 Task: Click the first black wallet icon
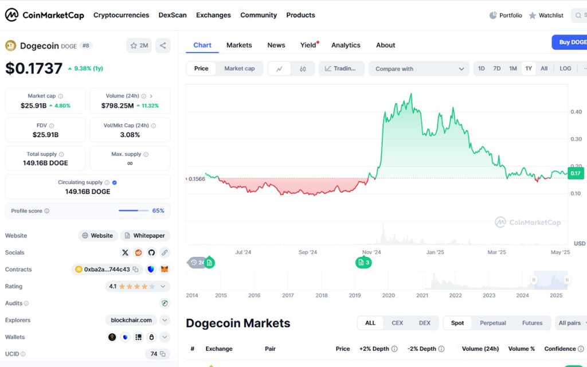click(x=112, y=337)
